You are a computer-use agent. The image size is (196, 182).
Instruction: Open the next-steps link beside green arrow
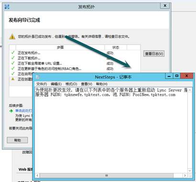[23, 110]
